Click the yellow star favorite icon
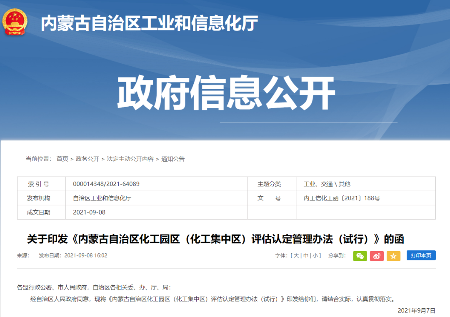 [x=393, y=256]
